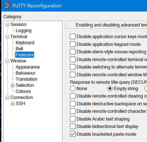The image size is (147, 142).
Task: Collapse the Session tree node
Action: click(7, 24)
